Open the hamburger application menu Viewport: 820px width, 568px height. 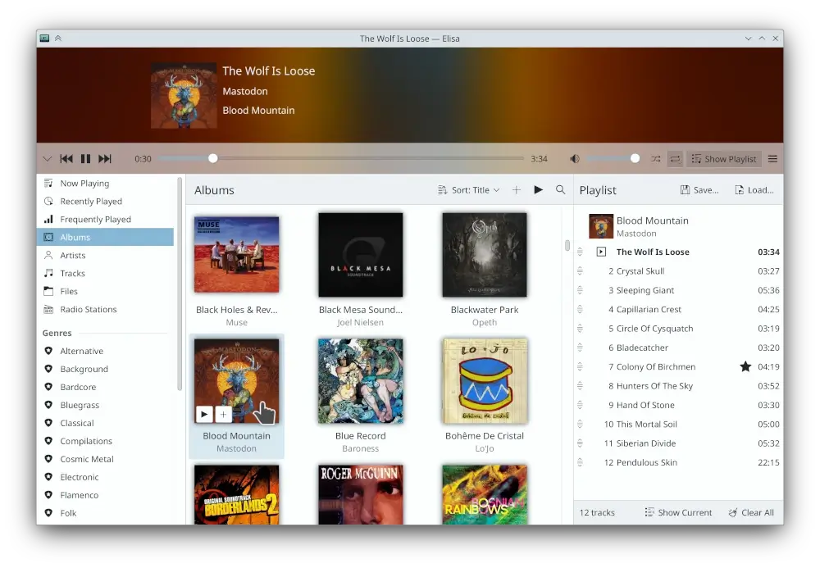(772, 159)
